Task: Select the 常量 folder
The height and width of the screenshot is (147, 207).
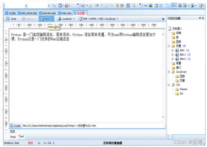Action: [177, 63]
